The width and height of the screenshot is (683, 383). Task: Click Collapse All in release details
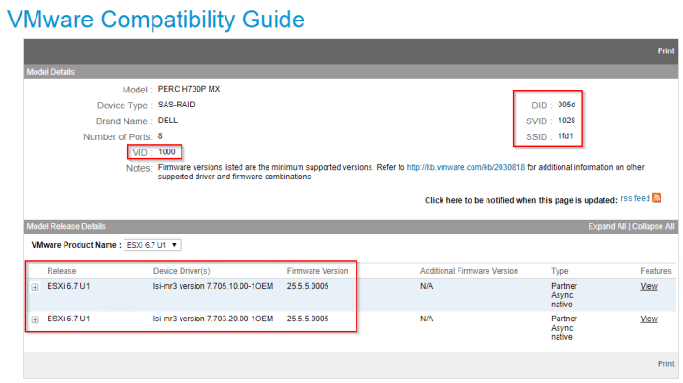(x=653, y=226)
